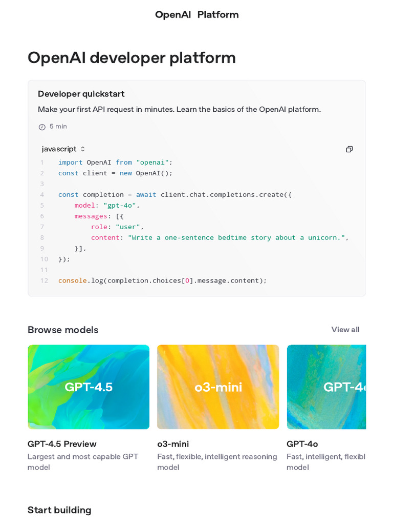Click the OpenAI Platform header logo
Screen dimensions: 393x525
point(196,14)
